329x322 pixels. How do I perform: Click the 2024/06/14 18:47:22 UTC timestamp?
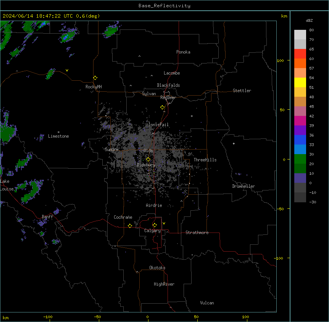(x=38, y=16)
